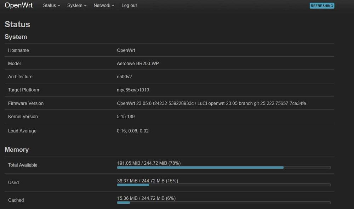The width and height of the screenshot is (354, 209).
Task: Click the Cached memory progress bar
Action: point(224,203)
